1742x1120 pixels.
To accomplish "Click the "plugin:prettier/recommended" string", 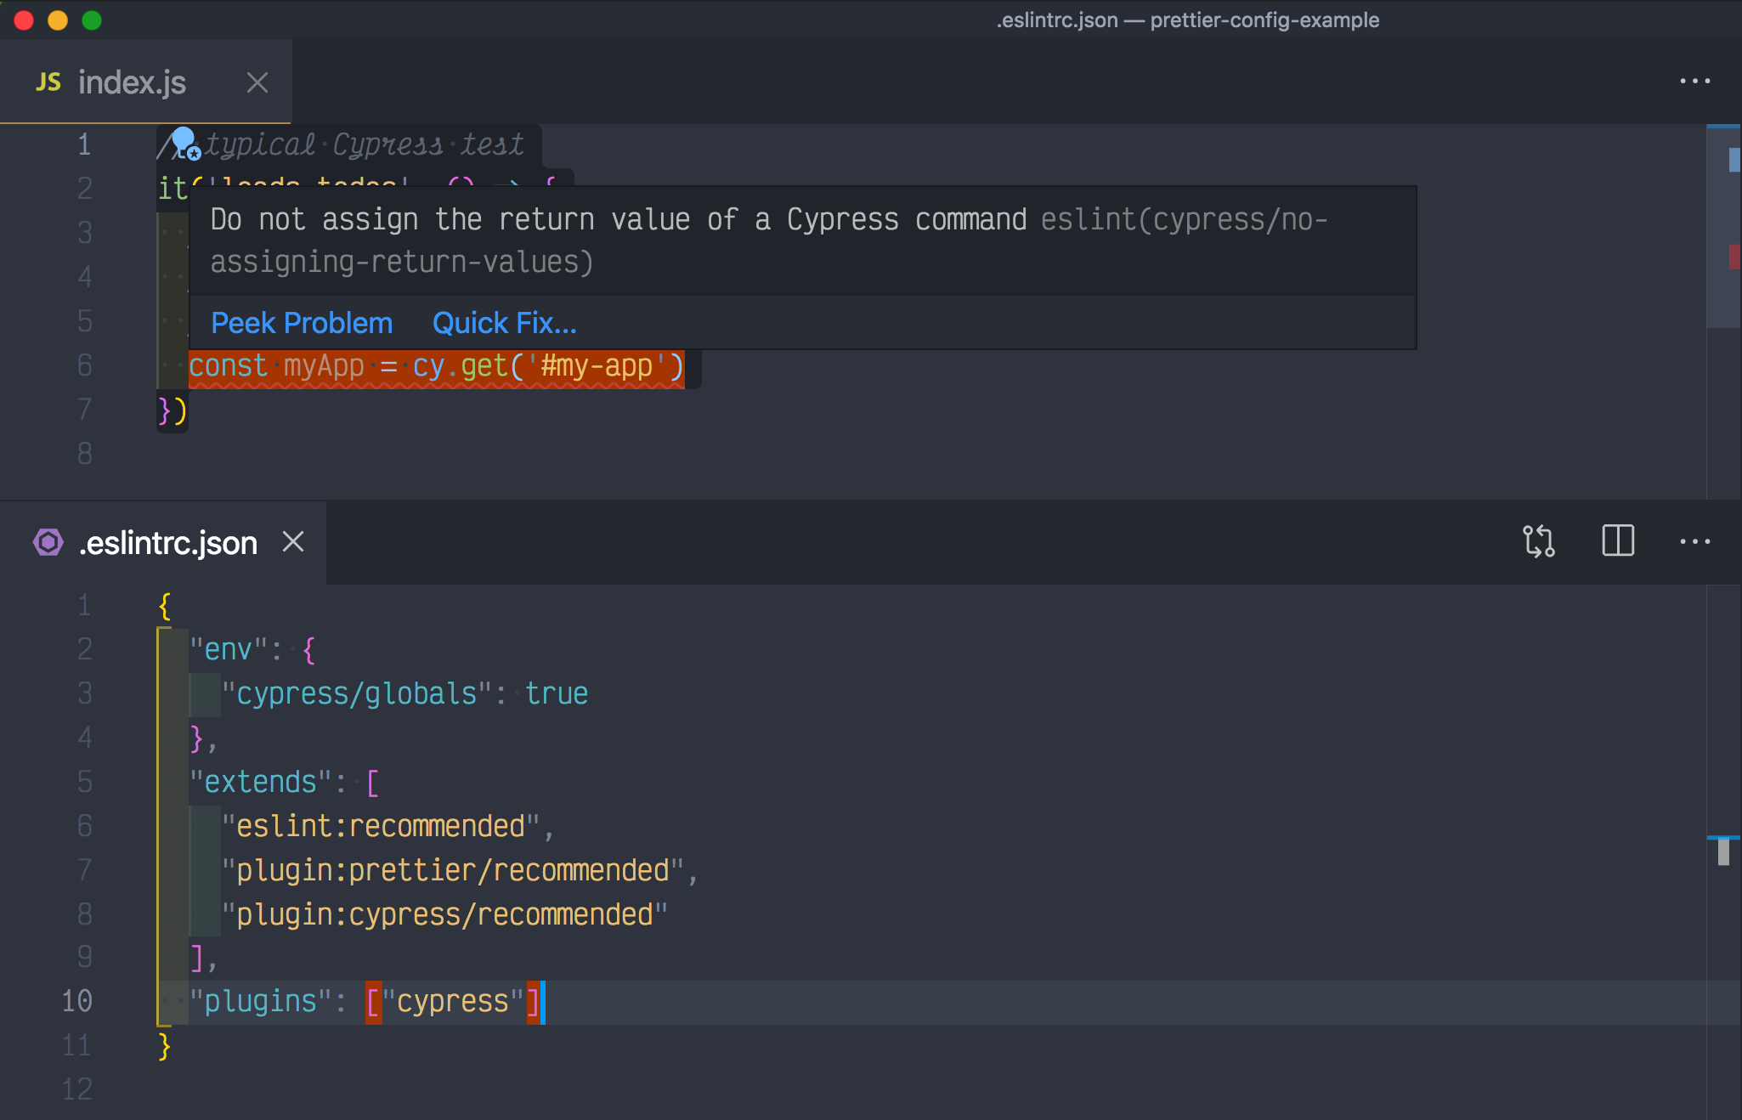I will (x=453, y=871).
